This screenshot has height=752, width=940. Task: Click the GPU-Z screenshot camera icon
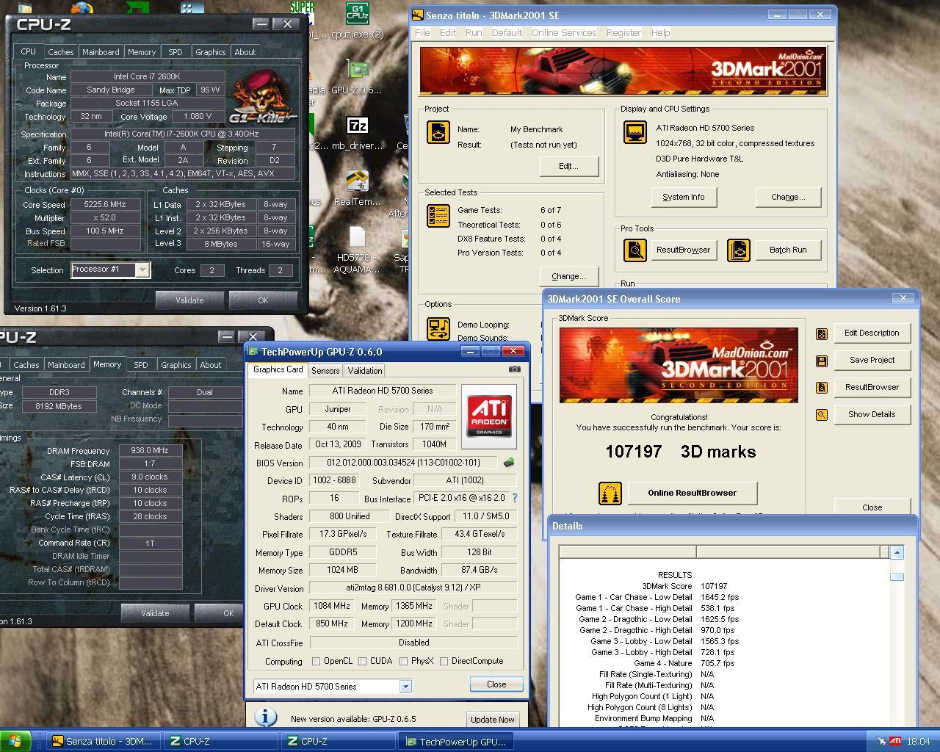[x=515, y=369]
